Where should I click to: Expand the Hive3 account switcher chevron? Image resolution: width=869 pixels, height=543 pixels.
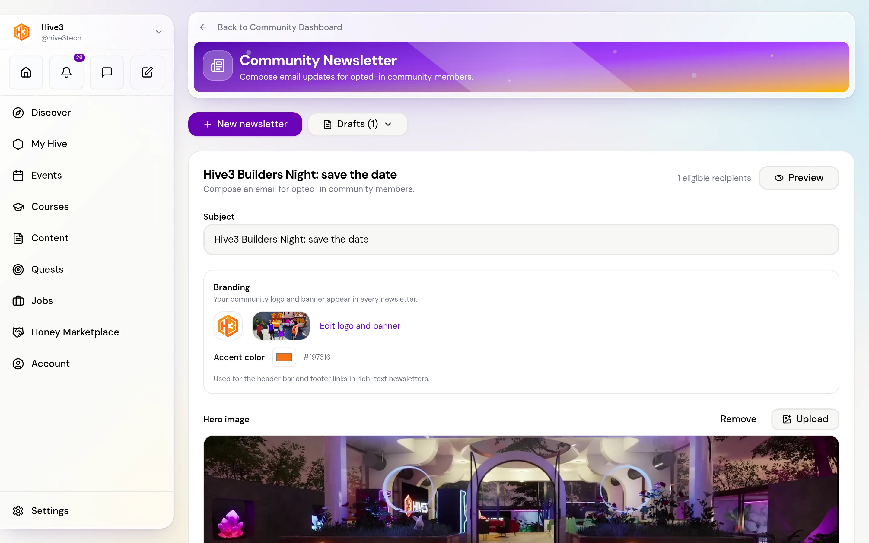click(158, 32)
